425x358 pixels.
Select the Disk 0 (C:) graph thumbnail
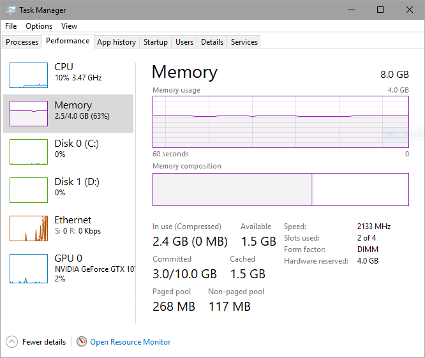point(29,152)
